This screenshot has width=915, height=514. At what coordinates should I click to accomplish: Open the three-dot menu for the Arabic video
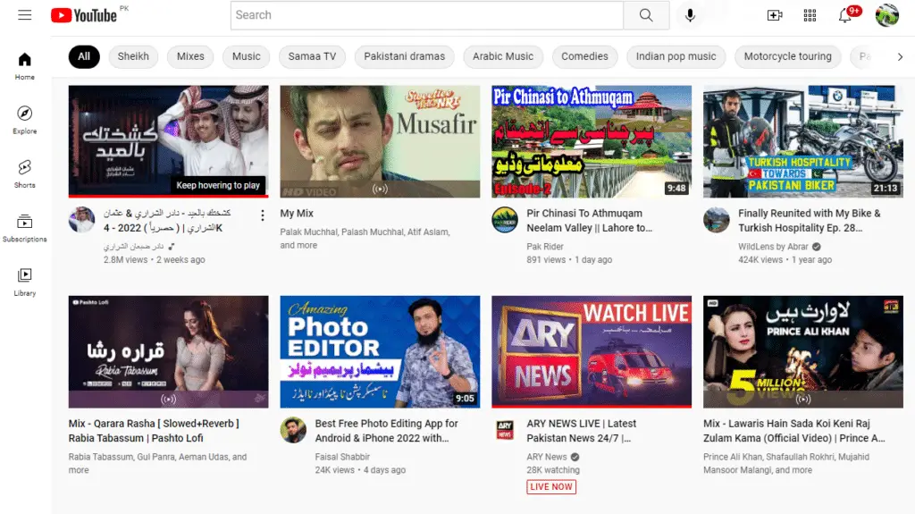(x=263, y=215)
